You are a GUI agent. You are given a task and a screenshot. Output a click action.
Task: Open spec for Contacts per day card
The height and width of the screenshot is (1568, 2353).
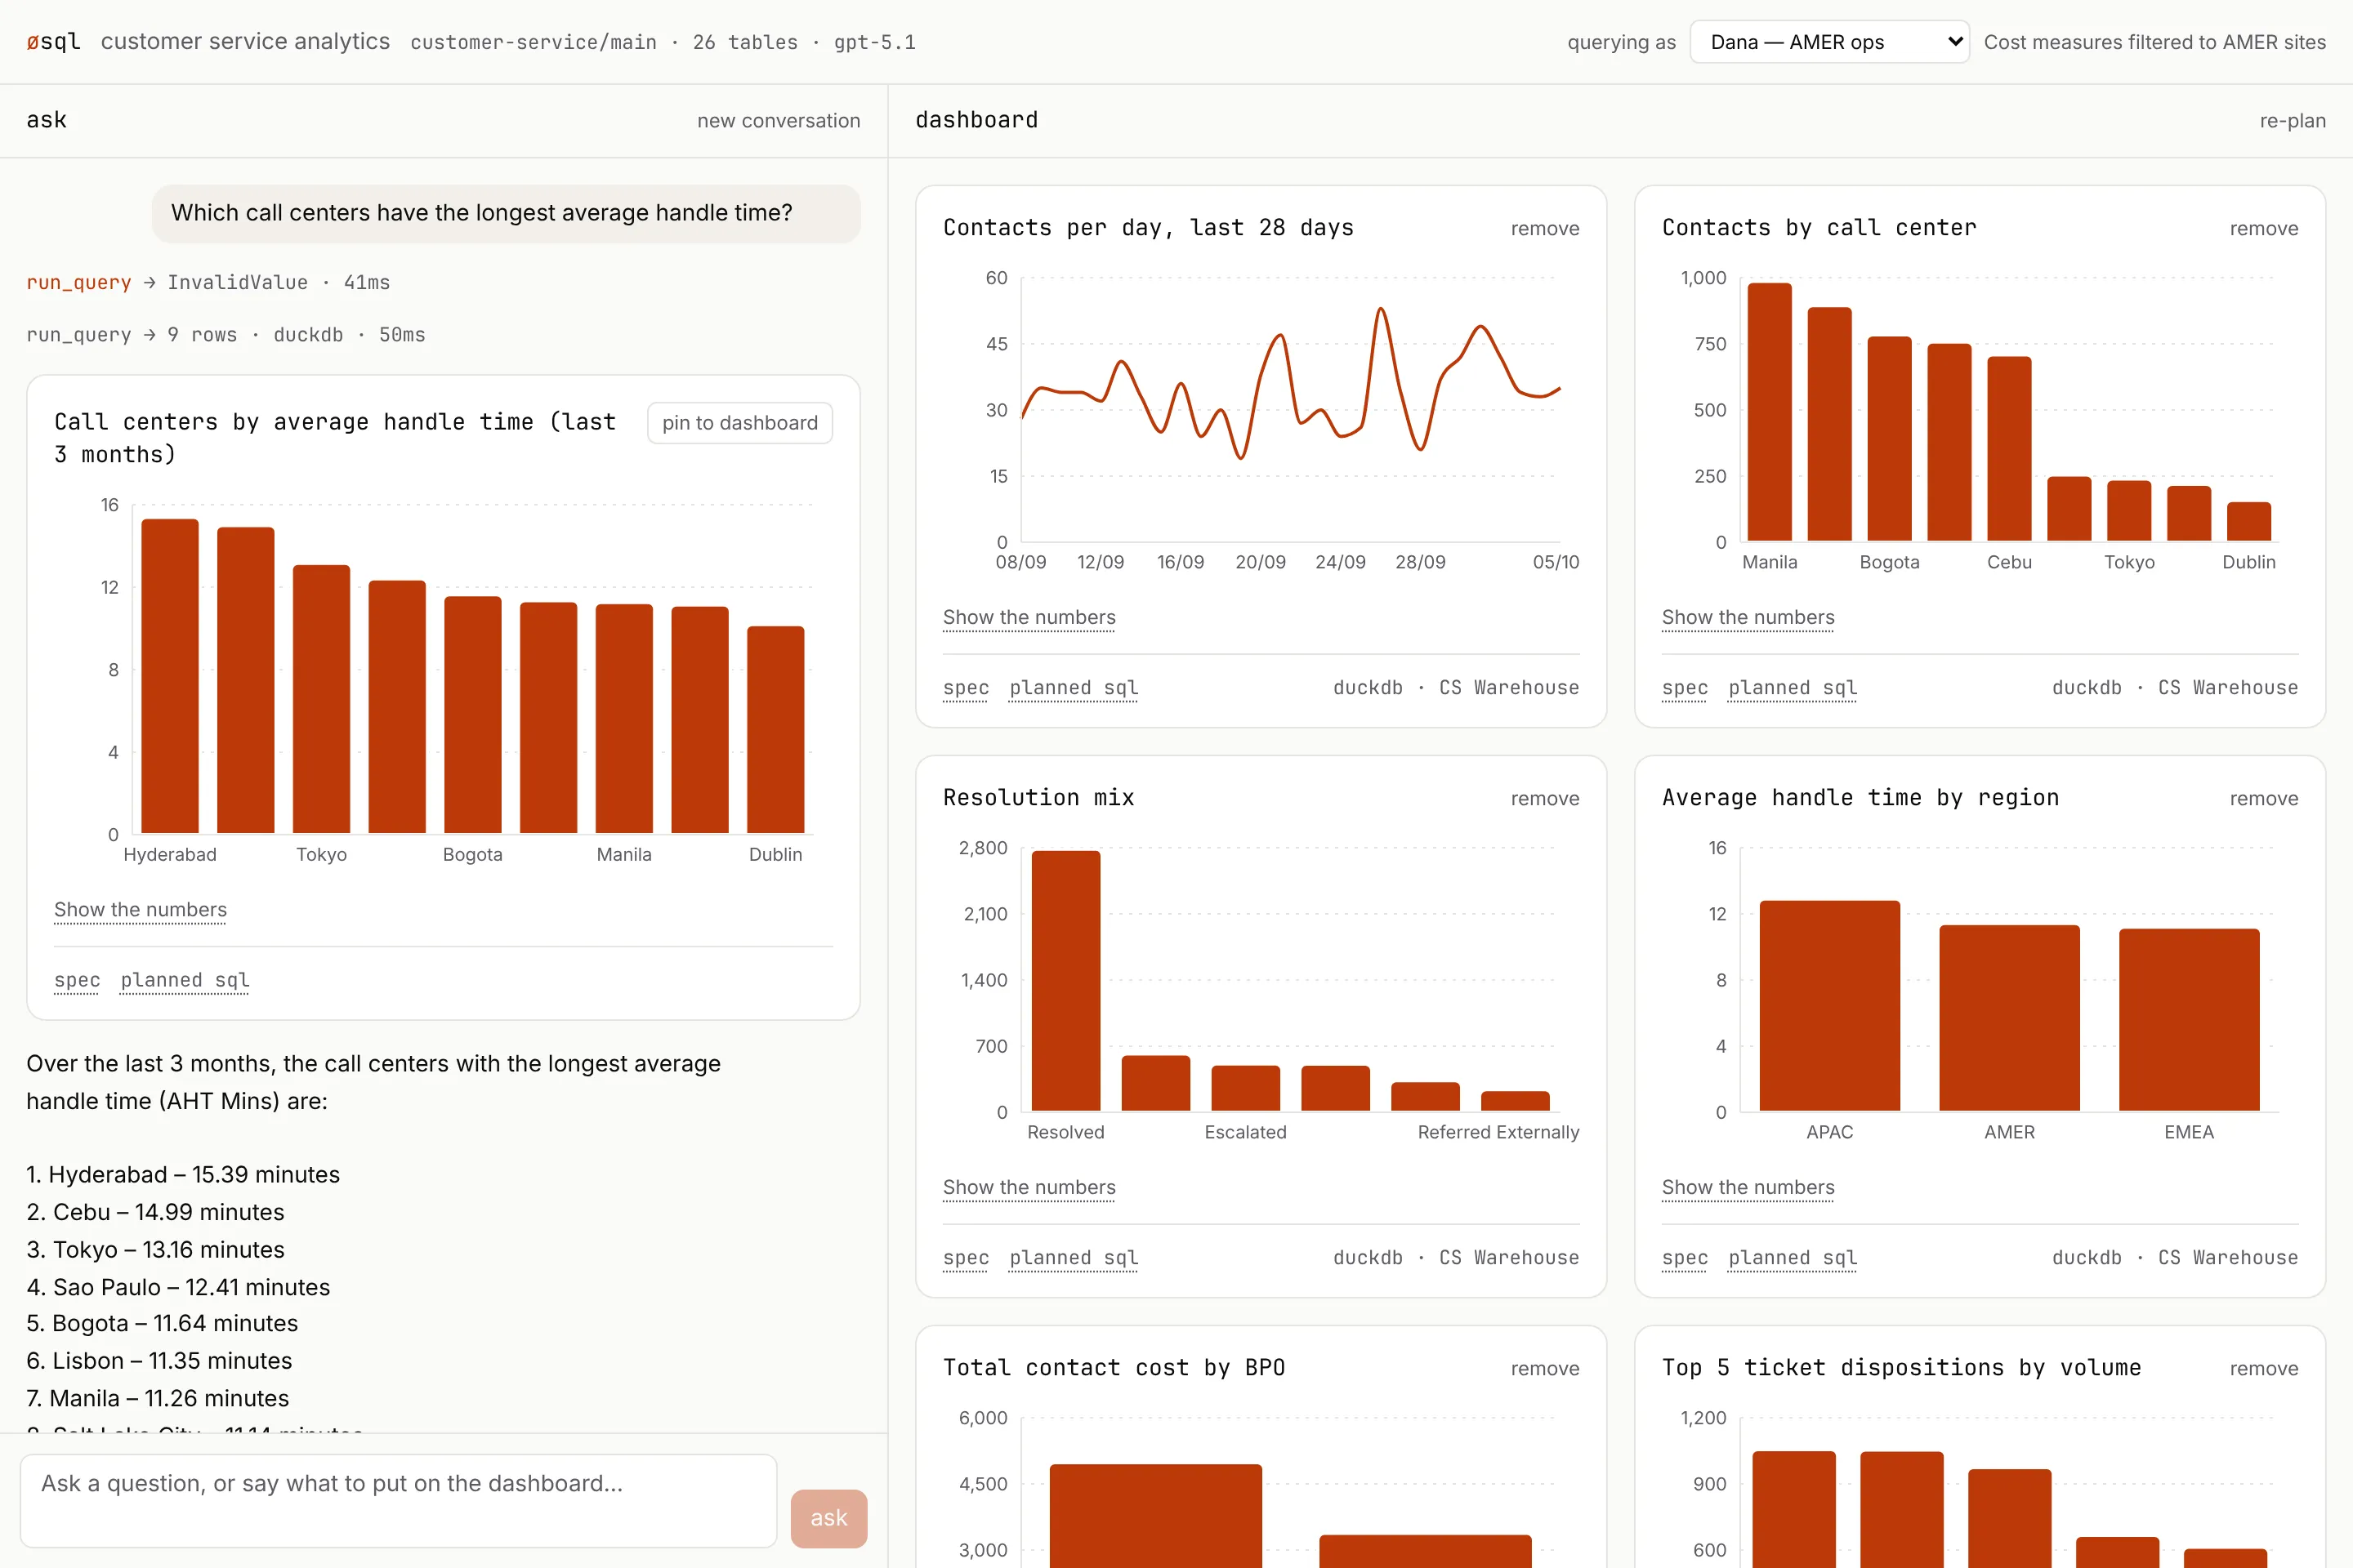click(966, 688)
